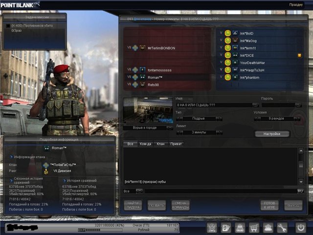
Task: Click the map preview thumbnail
Action: tap(147, 110)
